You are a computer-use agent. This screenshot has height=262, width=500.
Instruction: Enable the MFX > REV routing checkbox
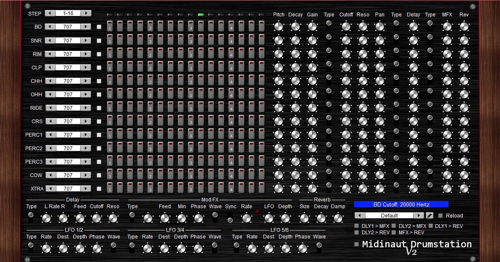(x=393, y=232)
